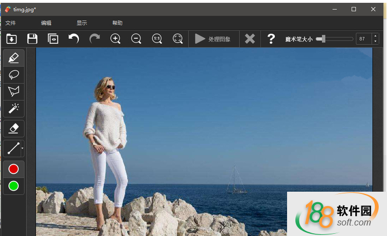Click the open image file icon
The width and height of the screenshot is (387, 236).
click(11, 39)
